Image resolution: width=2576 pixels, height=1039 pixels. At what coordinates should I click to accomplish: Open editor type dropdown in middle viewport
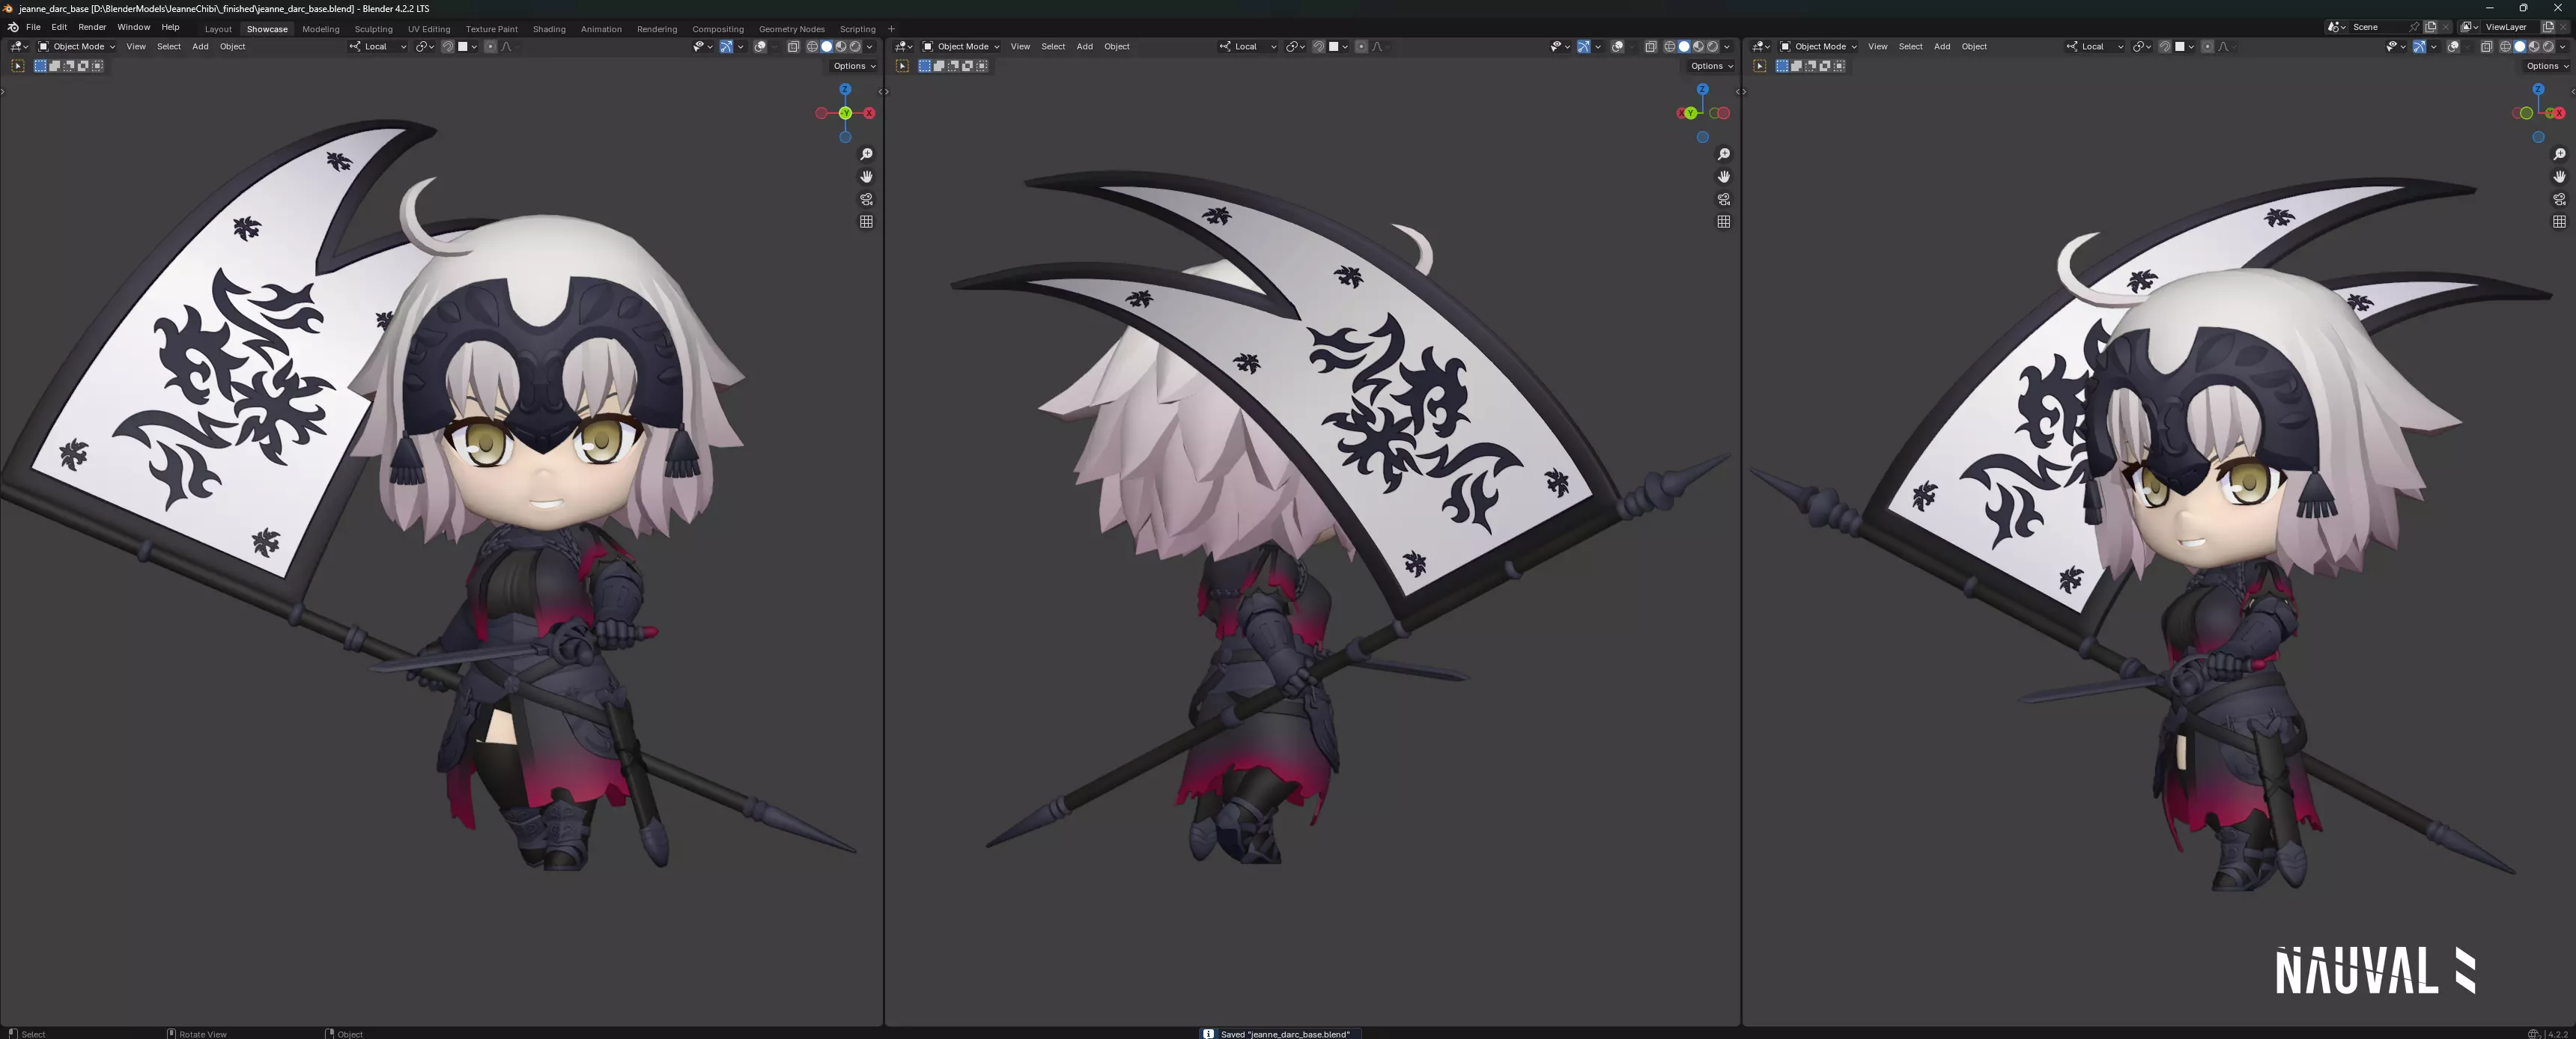point(903,47)
